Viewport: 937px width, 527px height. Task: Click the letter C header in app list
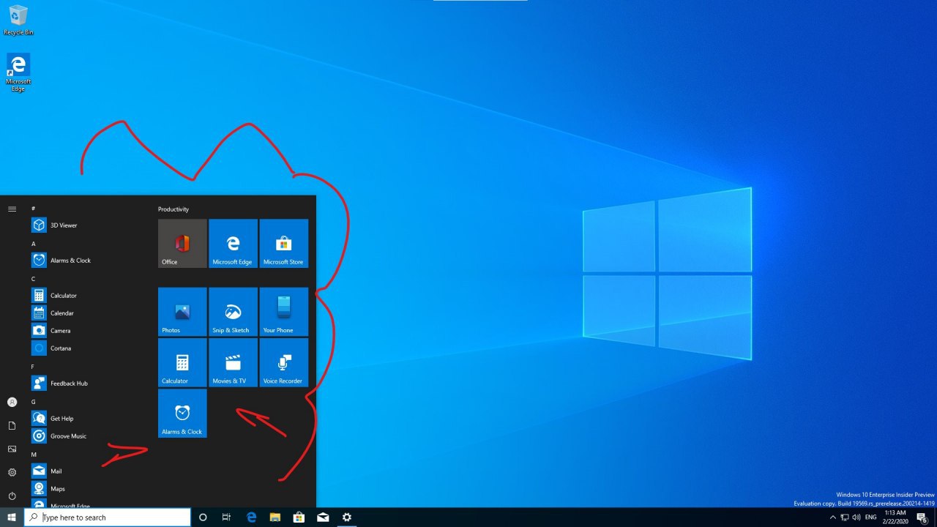point(34,279)
